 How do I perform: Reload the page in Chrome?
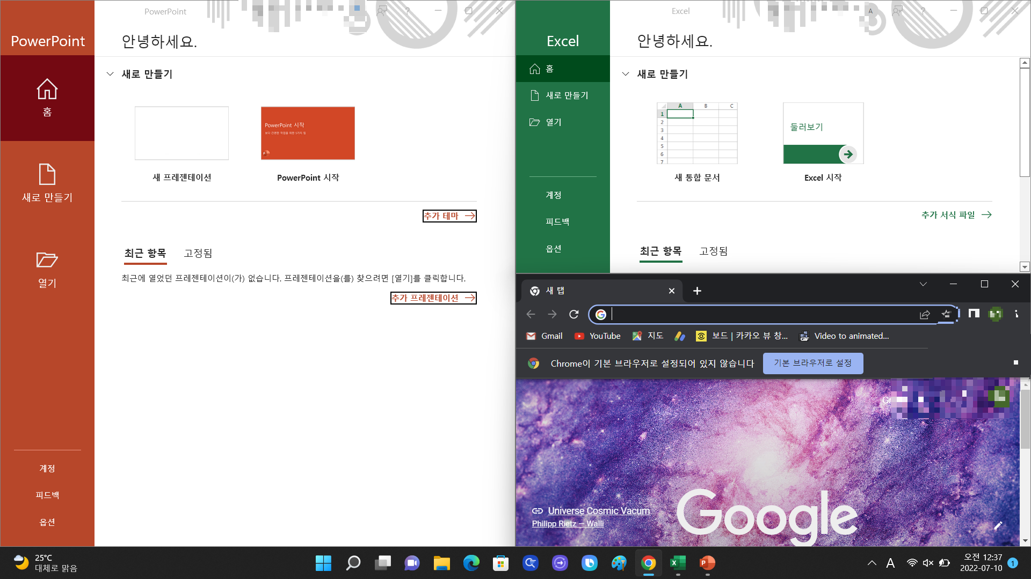click(573, 314)
